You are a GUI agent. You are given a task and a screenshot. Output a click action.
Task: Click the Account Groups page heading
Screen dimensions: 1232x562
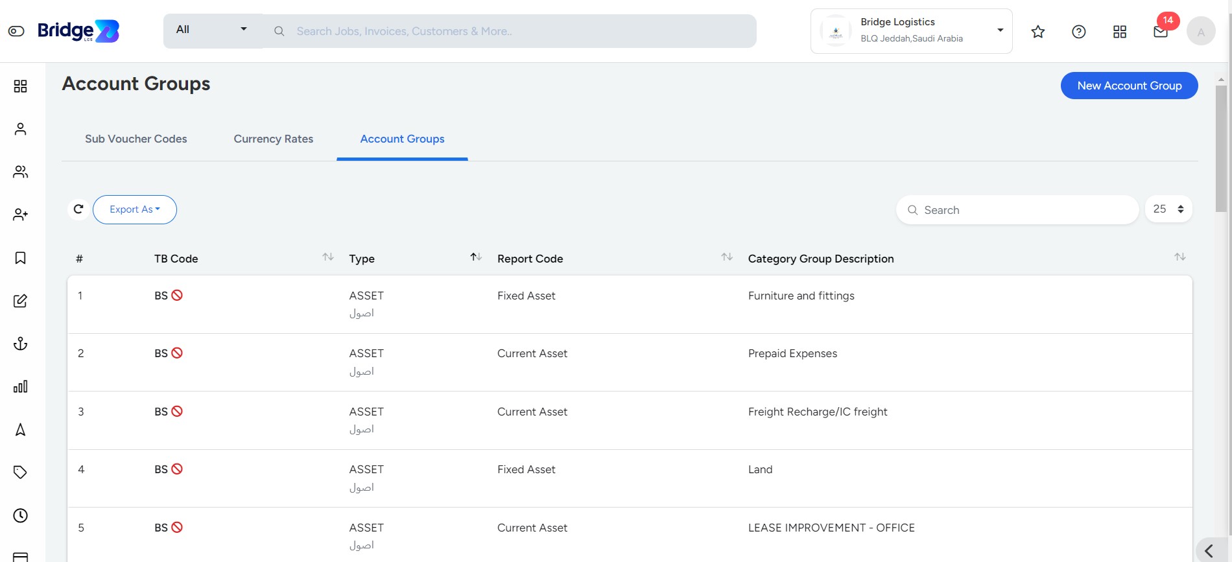136,84
